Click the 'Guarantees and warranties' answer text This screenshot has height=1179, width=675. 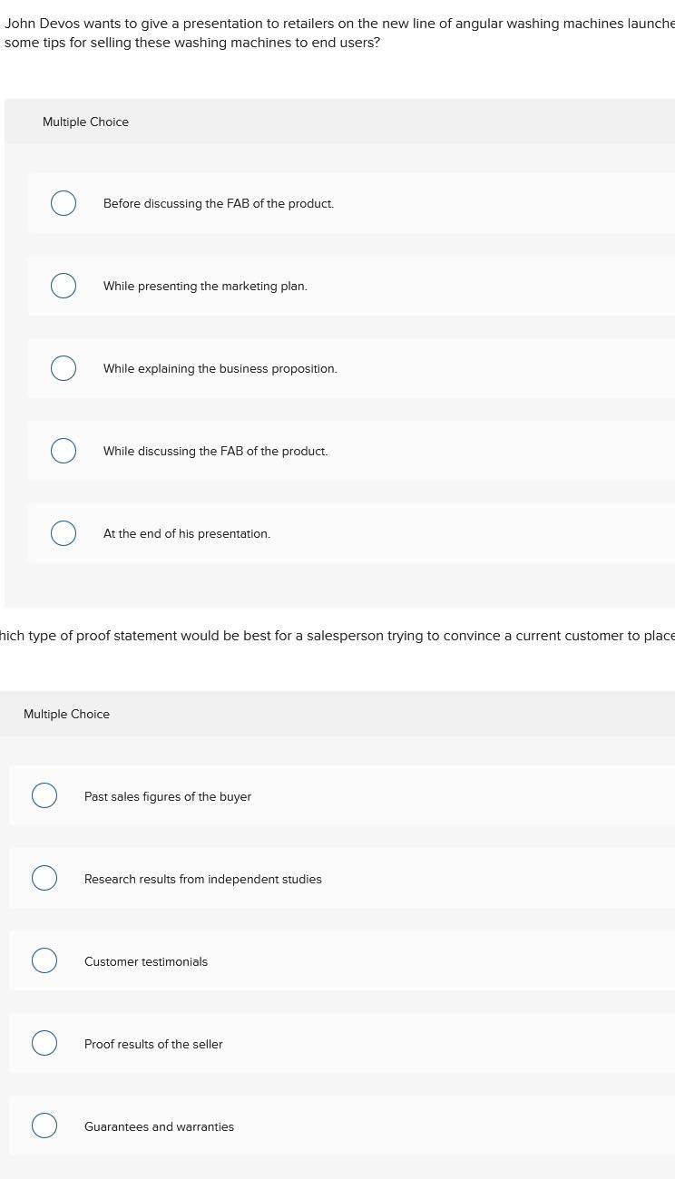pyautogui.click(x=159, y=1127)
